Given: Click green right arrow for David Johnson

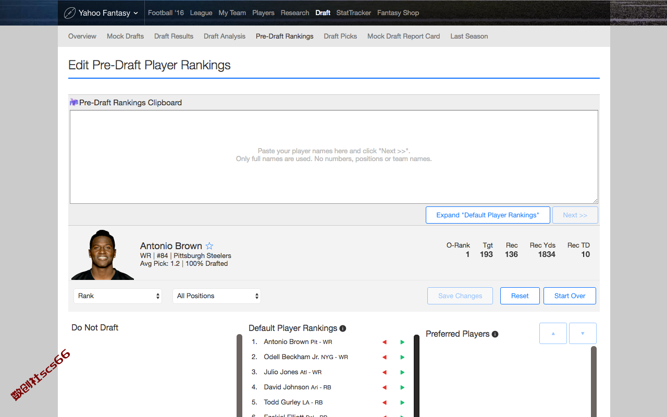Looking at the screenshot, I should pyautogui.click(x=402, y=387).
